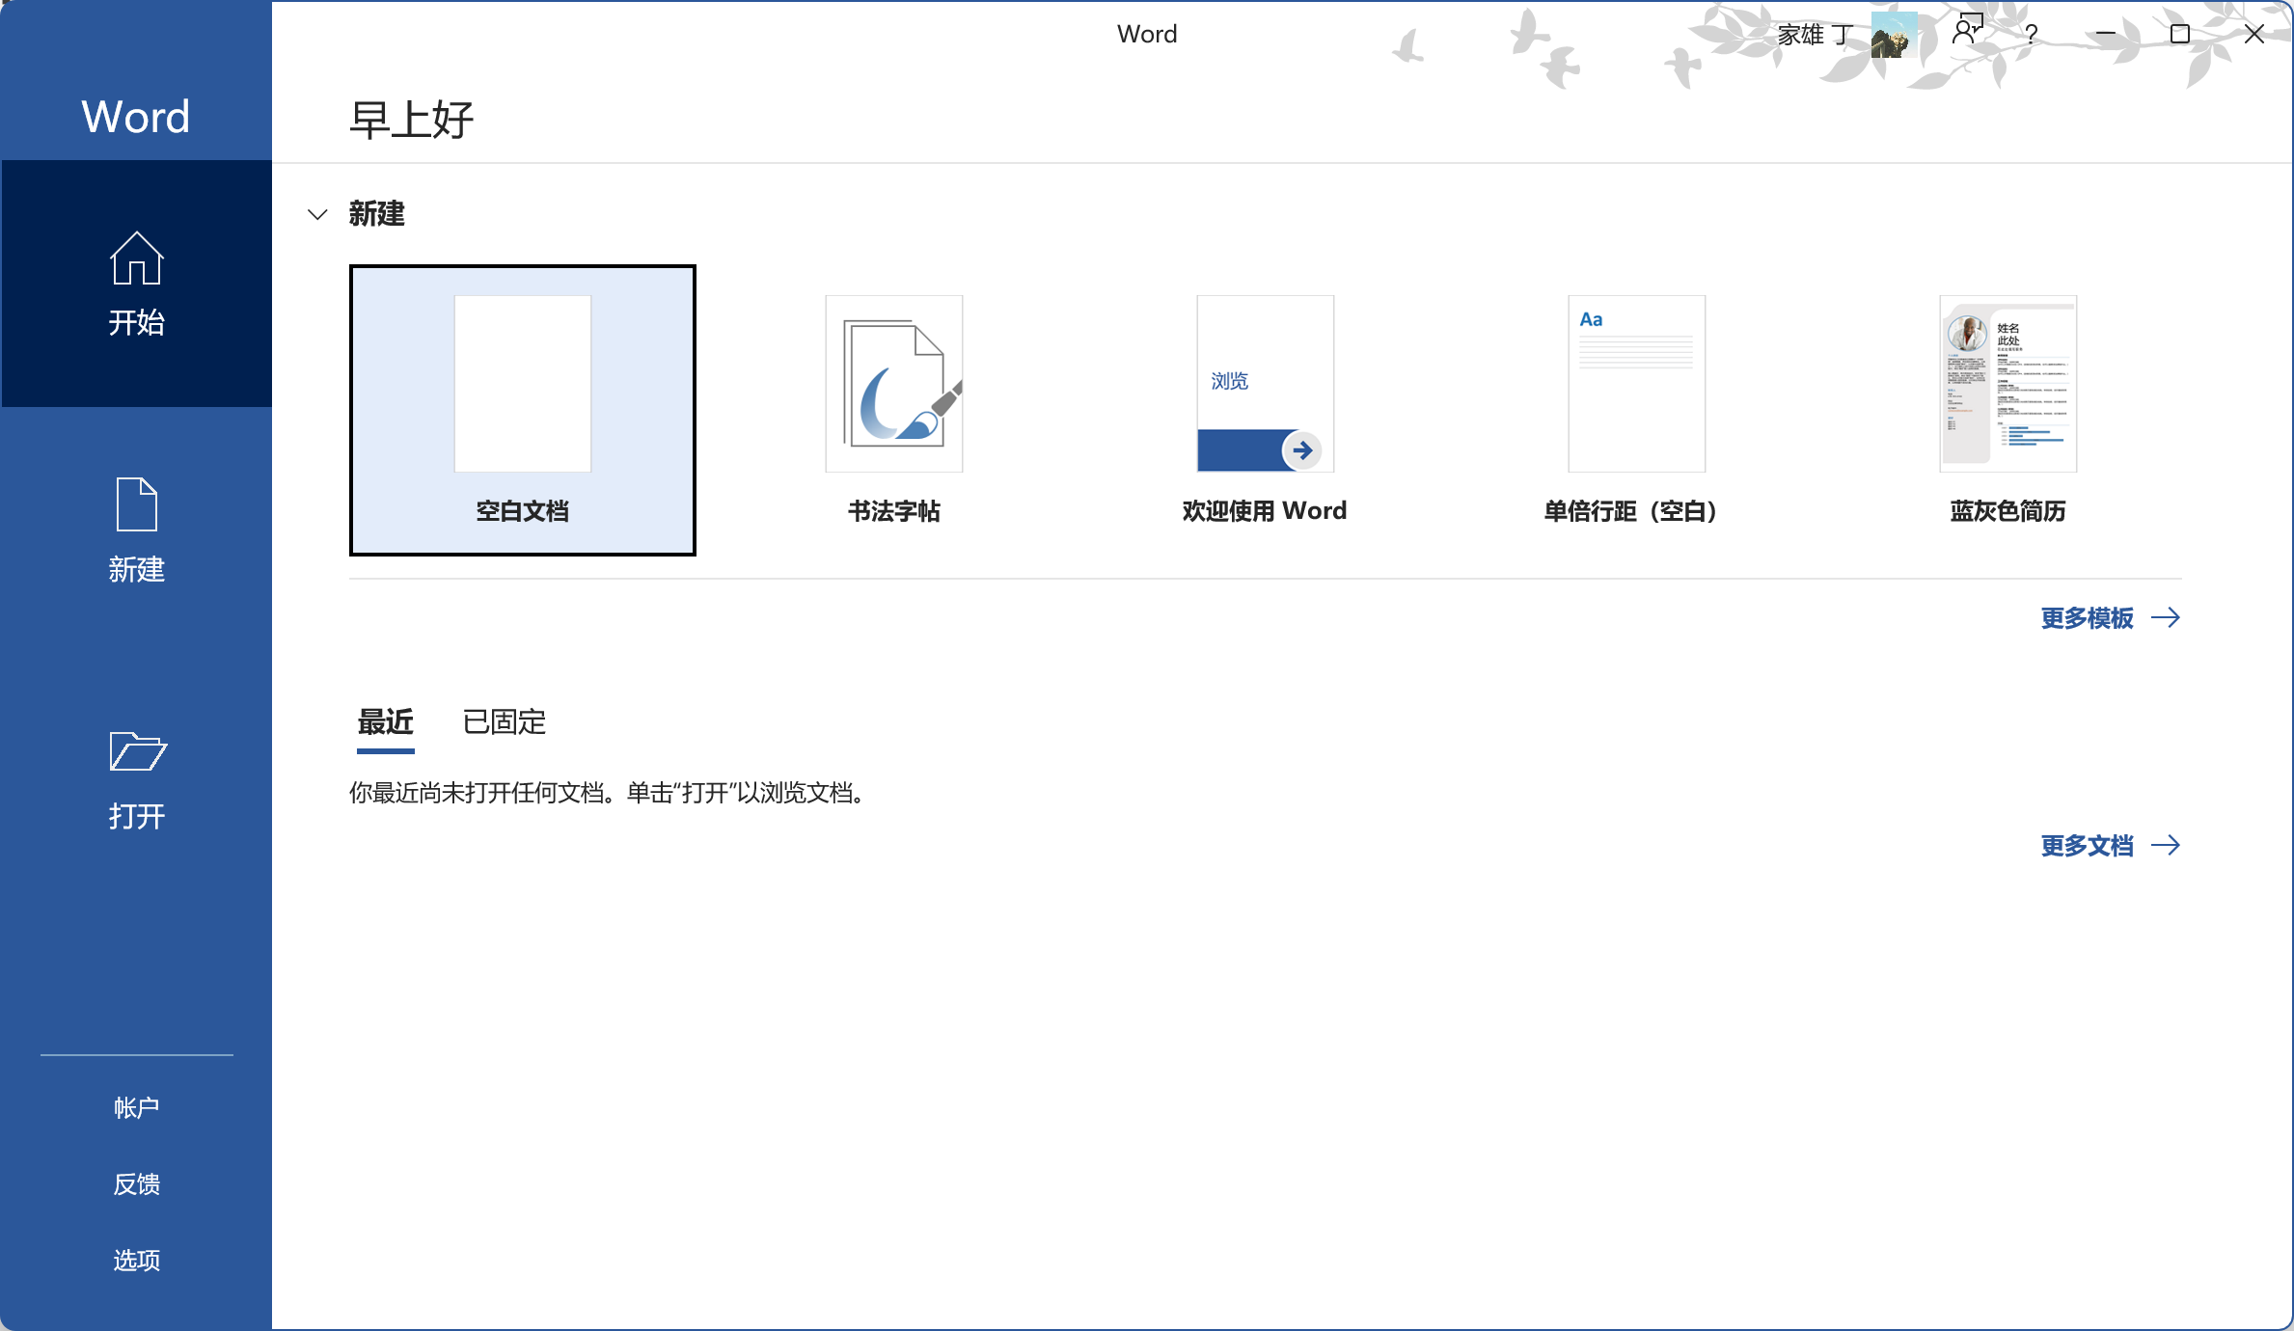Switch to the 最近 tab
The height and width of the screenshot is (1331, 2294).
[x=385, y=722]
